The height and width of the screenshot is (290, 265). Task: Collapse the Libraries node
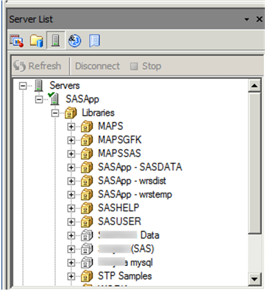[x=55, y=113]
